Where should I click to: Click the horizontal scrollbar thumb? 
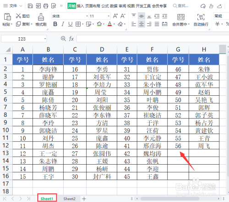170,198
